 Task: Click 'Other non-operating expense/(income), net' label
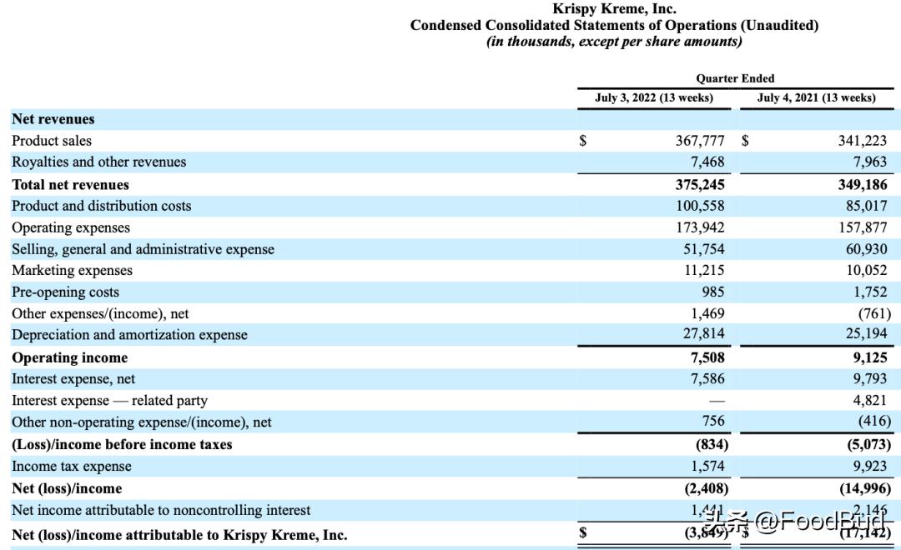pos(141,422)
